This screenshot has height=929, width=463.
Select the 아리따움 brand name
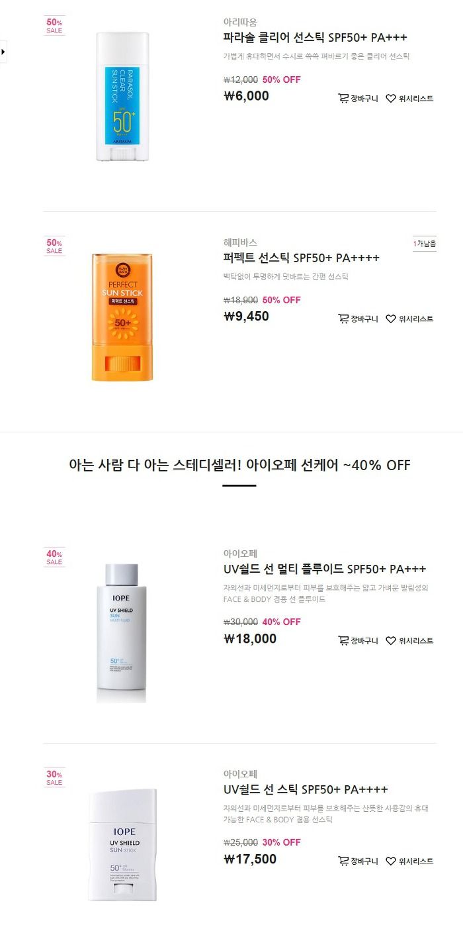240,23
